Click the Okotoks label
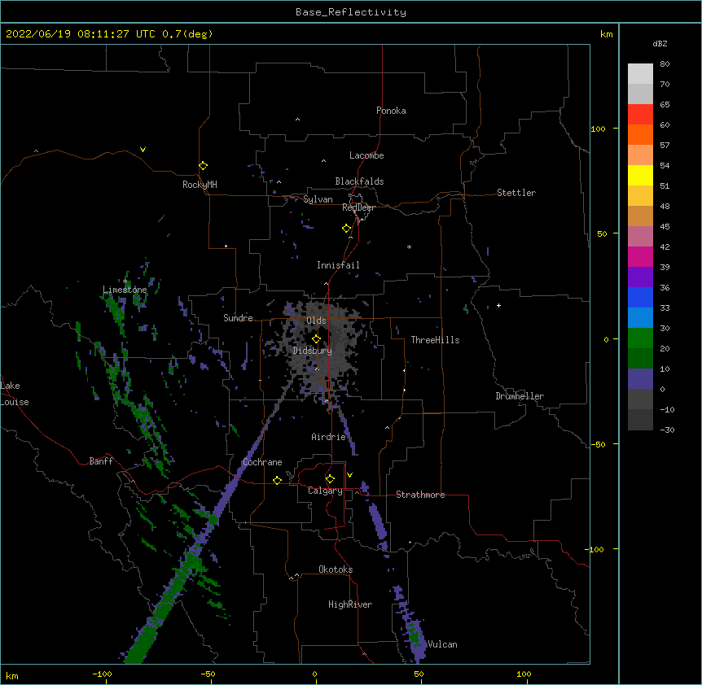702x685 pixels. click(336, 569)
